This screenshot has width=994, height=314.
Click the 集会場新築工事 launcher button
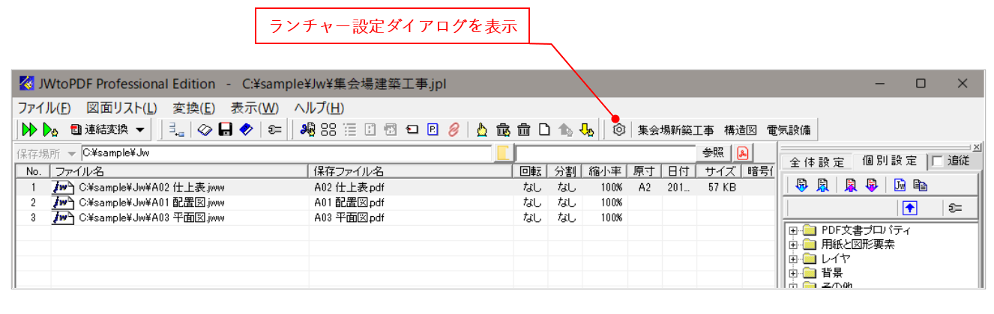[x=675, y=129]
